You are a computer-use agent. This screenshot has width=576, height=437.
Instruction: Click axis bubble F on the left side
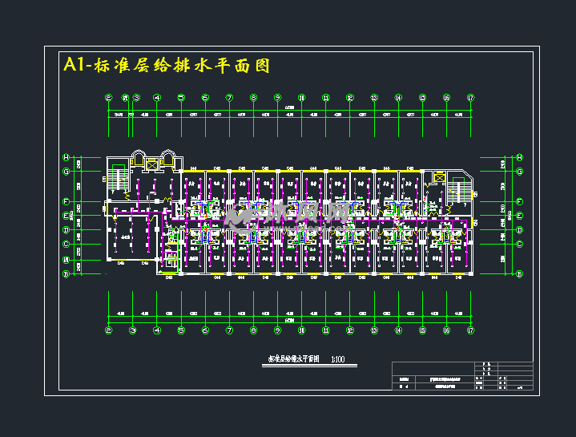click(66, 201)
